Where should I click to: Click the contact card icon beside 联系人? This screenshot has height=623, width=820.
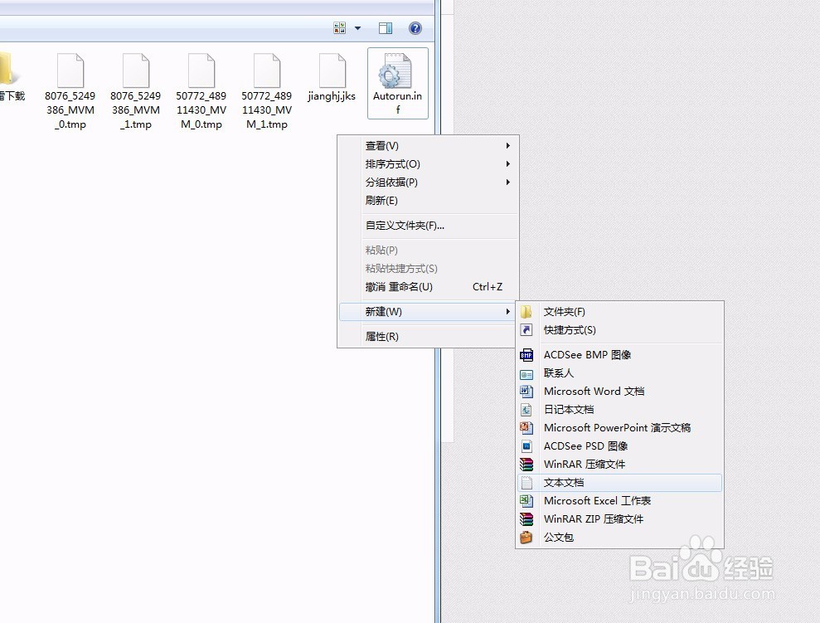click(526, 374)
